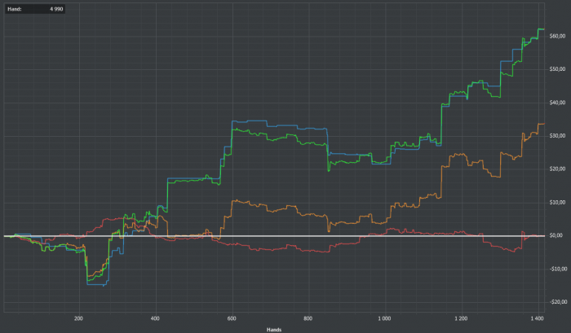Click the $60,00 label on the y-axis

coord(557,36)
